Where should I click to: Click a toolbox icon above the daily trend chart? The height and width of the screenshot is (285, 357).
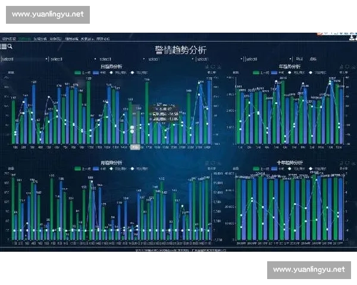point(209,67)
